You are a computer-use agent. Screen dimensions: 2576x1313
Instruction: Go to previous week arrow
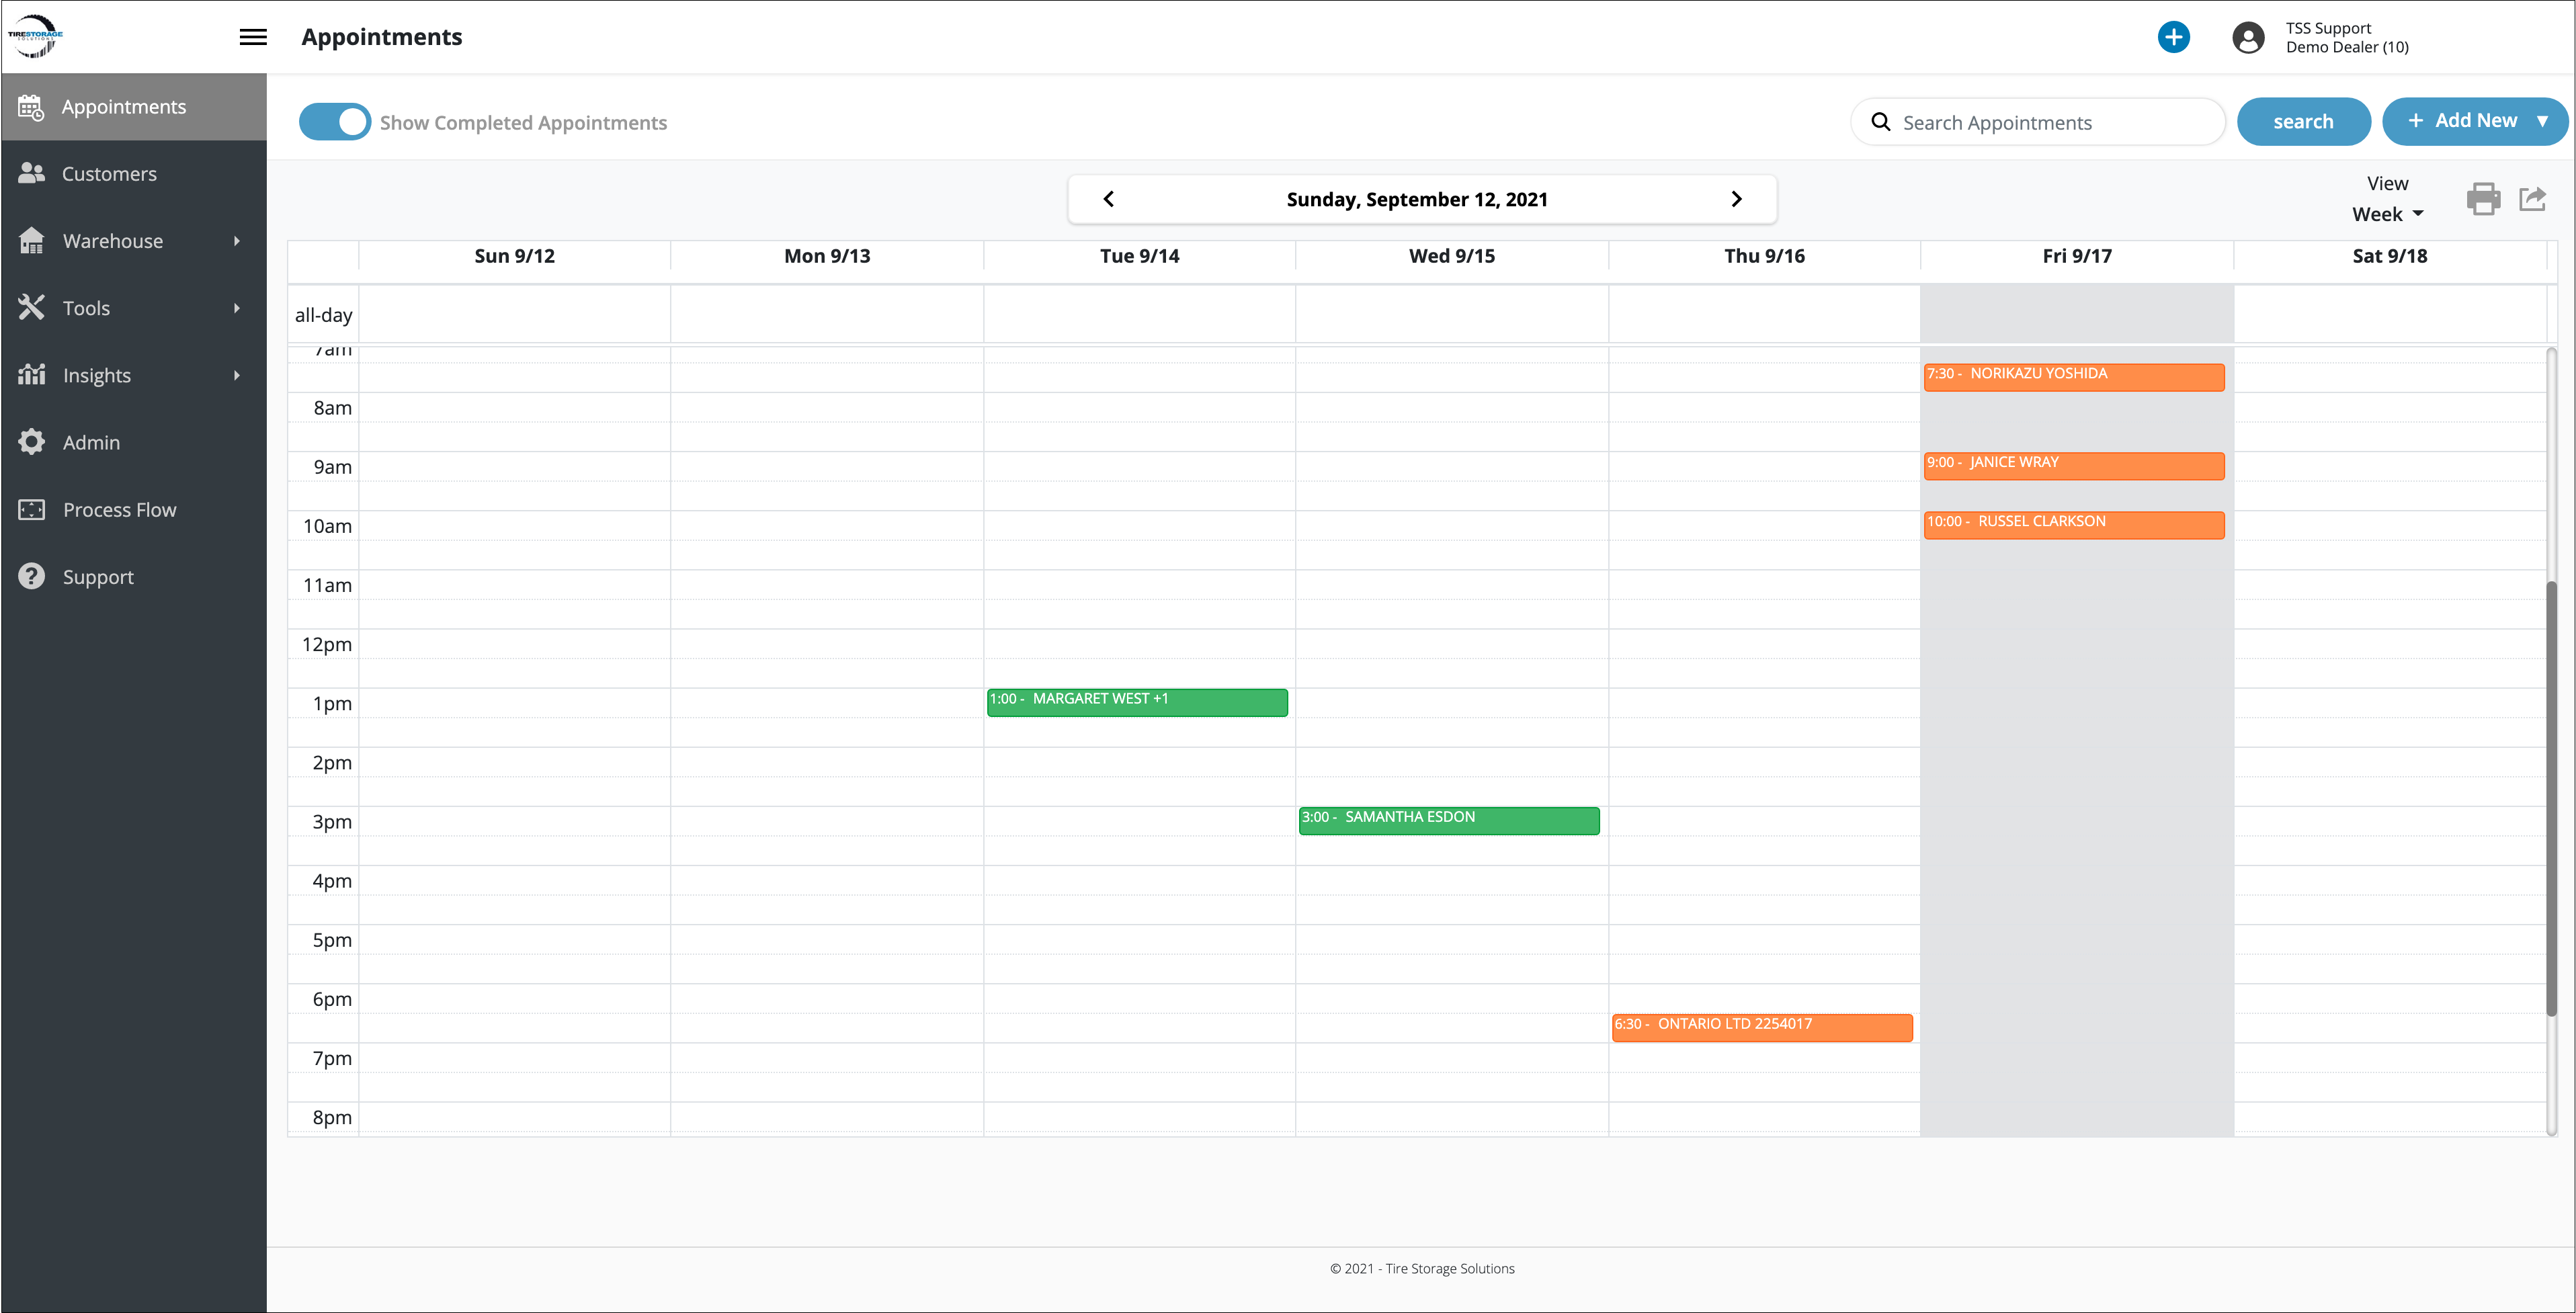click(x=1108, y=199)
